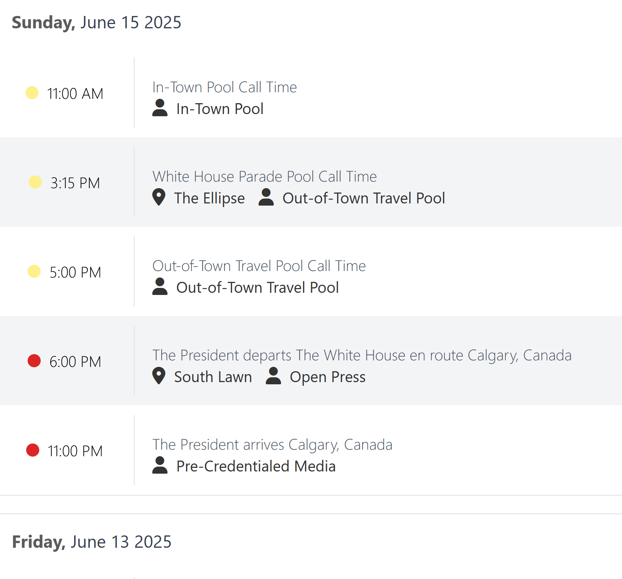Click the person icon beside In-Town Pool

tap(160, 108)
